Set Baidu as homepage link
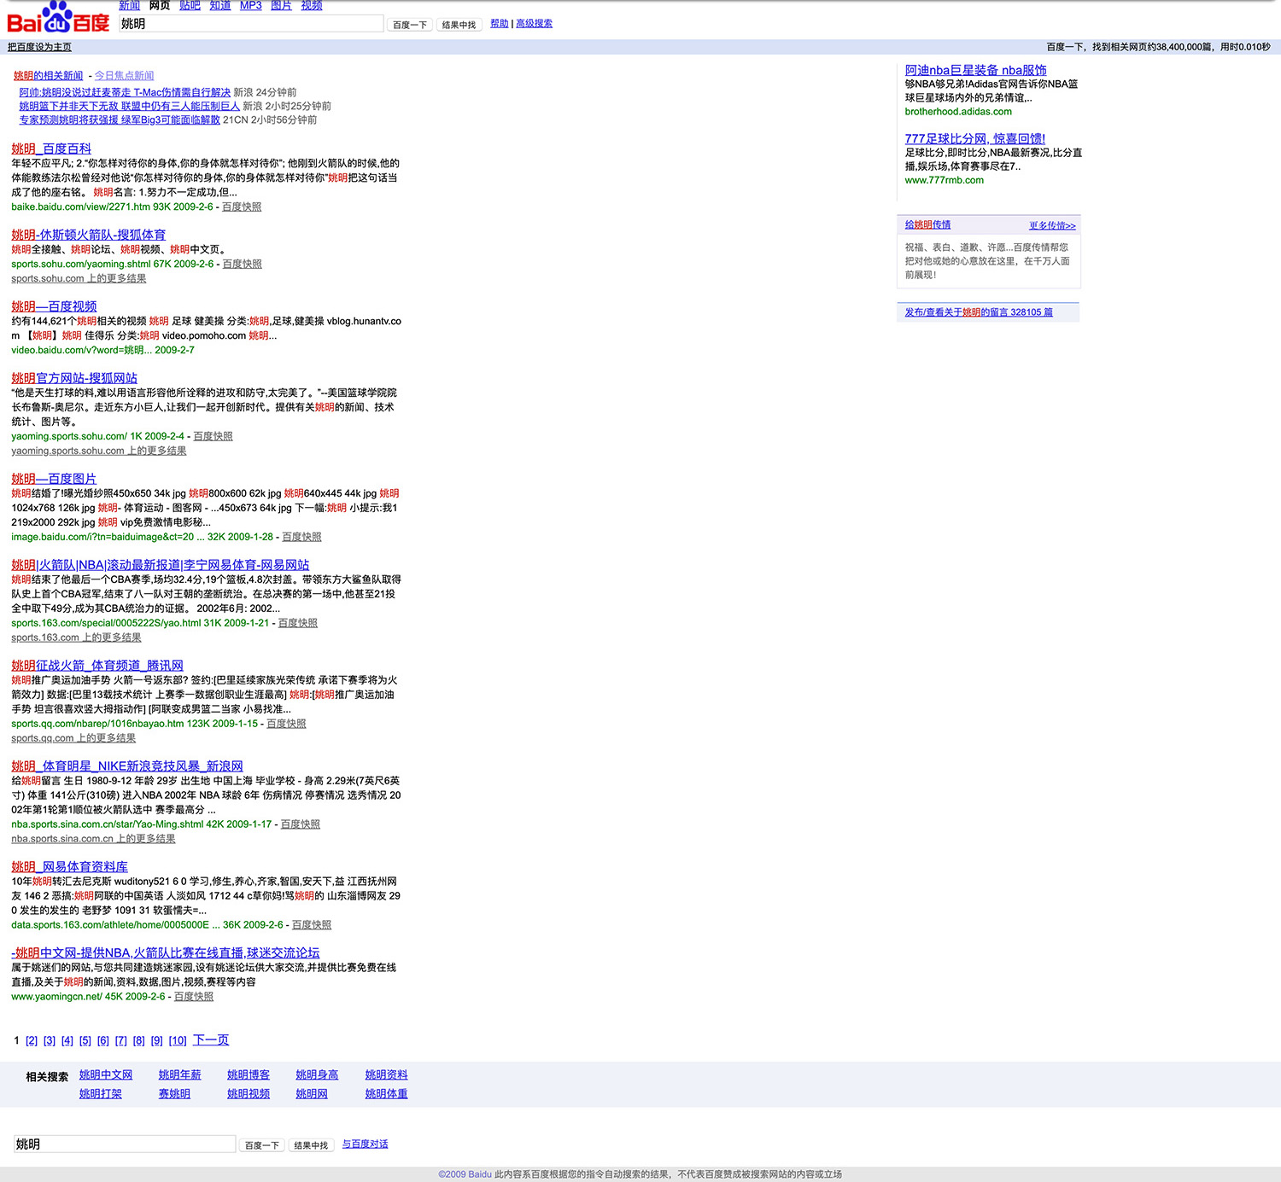 (x=39, y=47)
